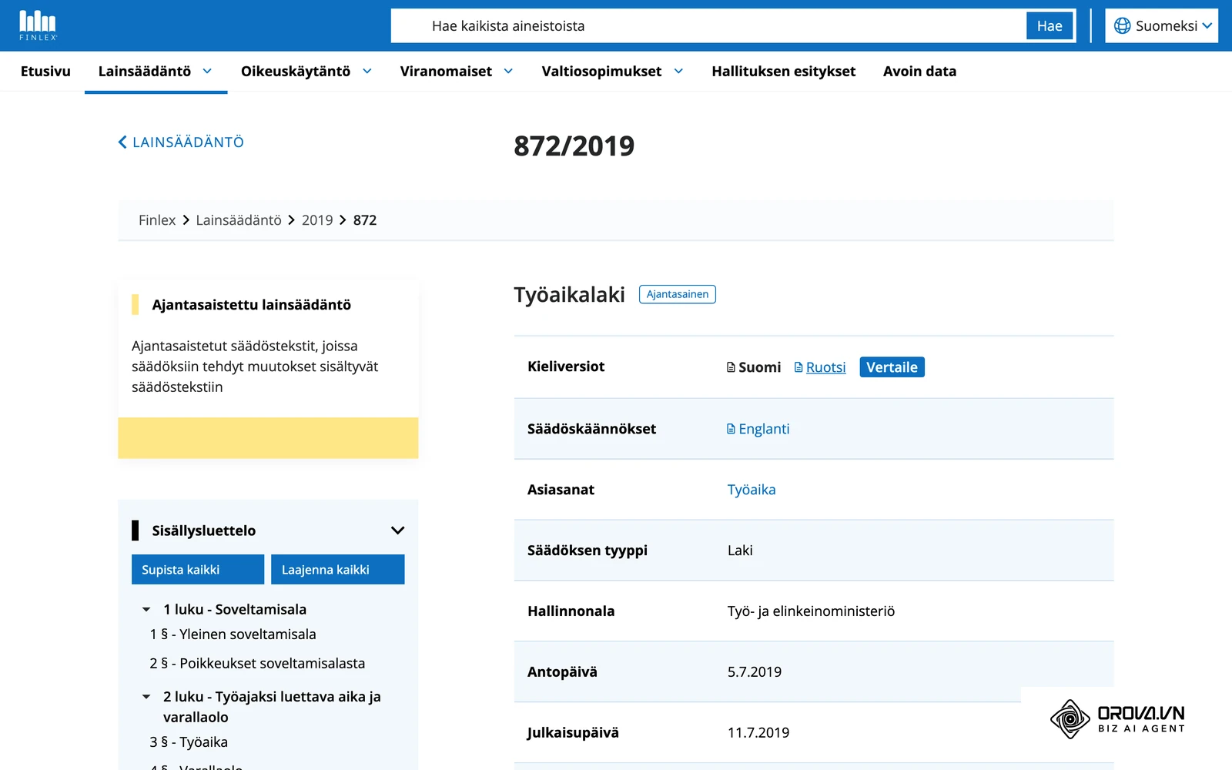
Task: Click the Hae search button
Action: coord(1050,26)
